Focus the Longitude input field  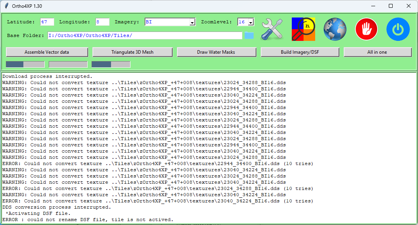(102, 22)
